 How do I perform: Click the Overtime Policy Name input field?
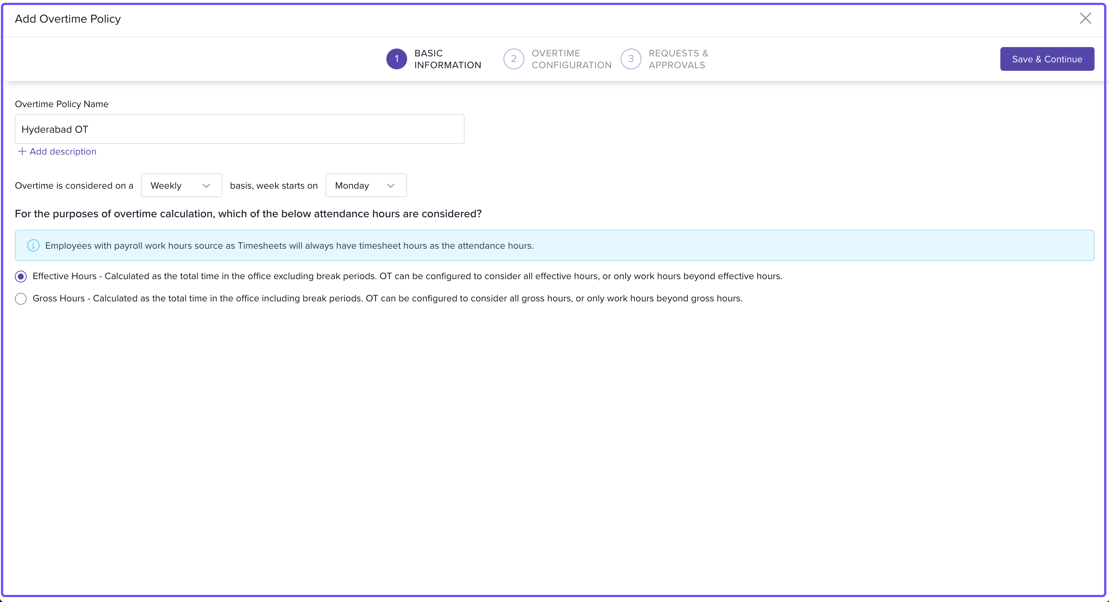pyautogui.click(x=240, y=129)
